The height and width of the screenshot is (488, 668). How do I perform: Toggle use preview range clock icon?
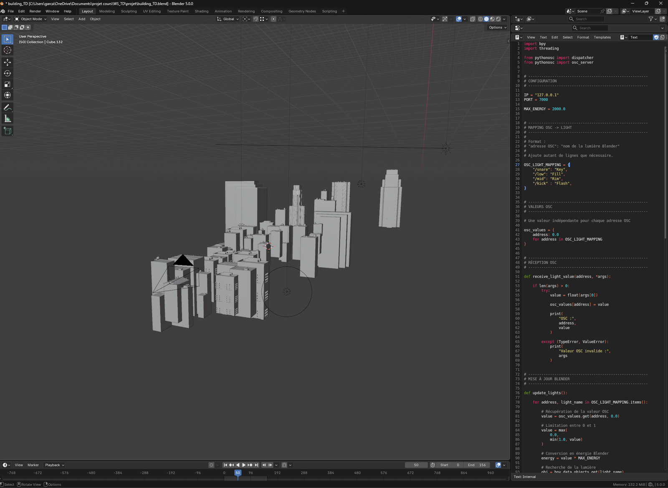(x=433, y=465)
